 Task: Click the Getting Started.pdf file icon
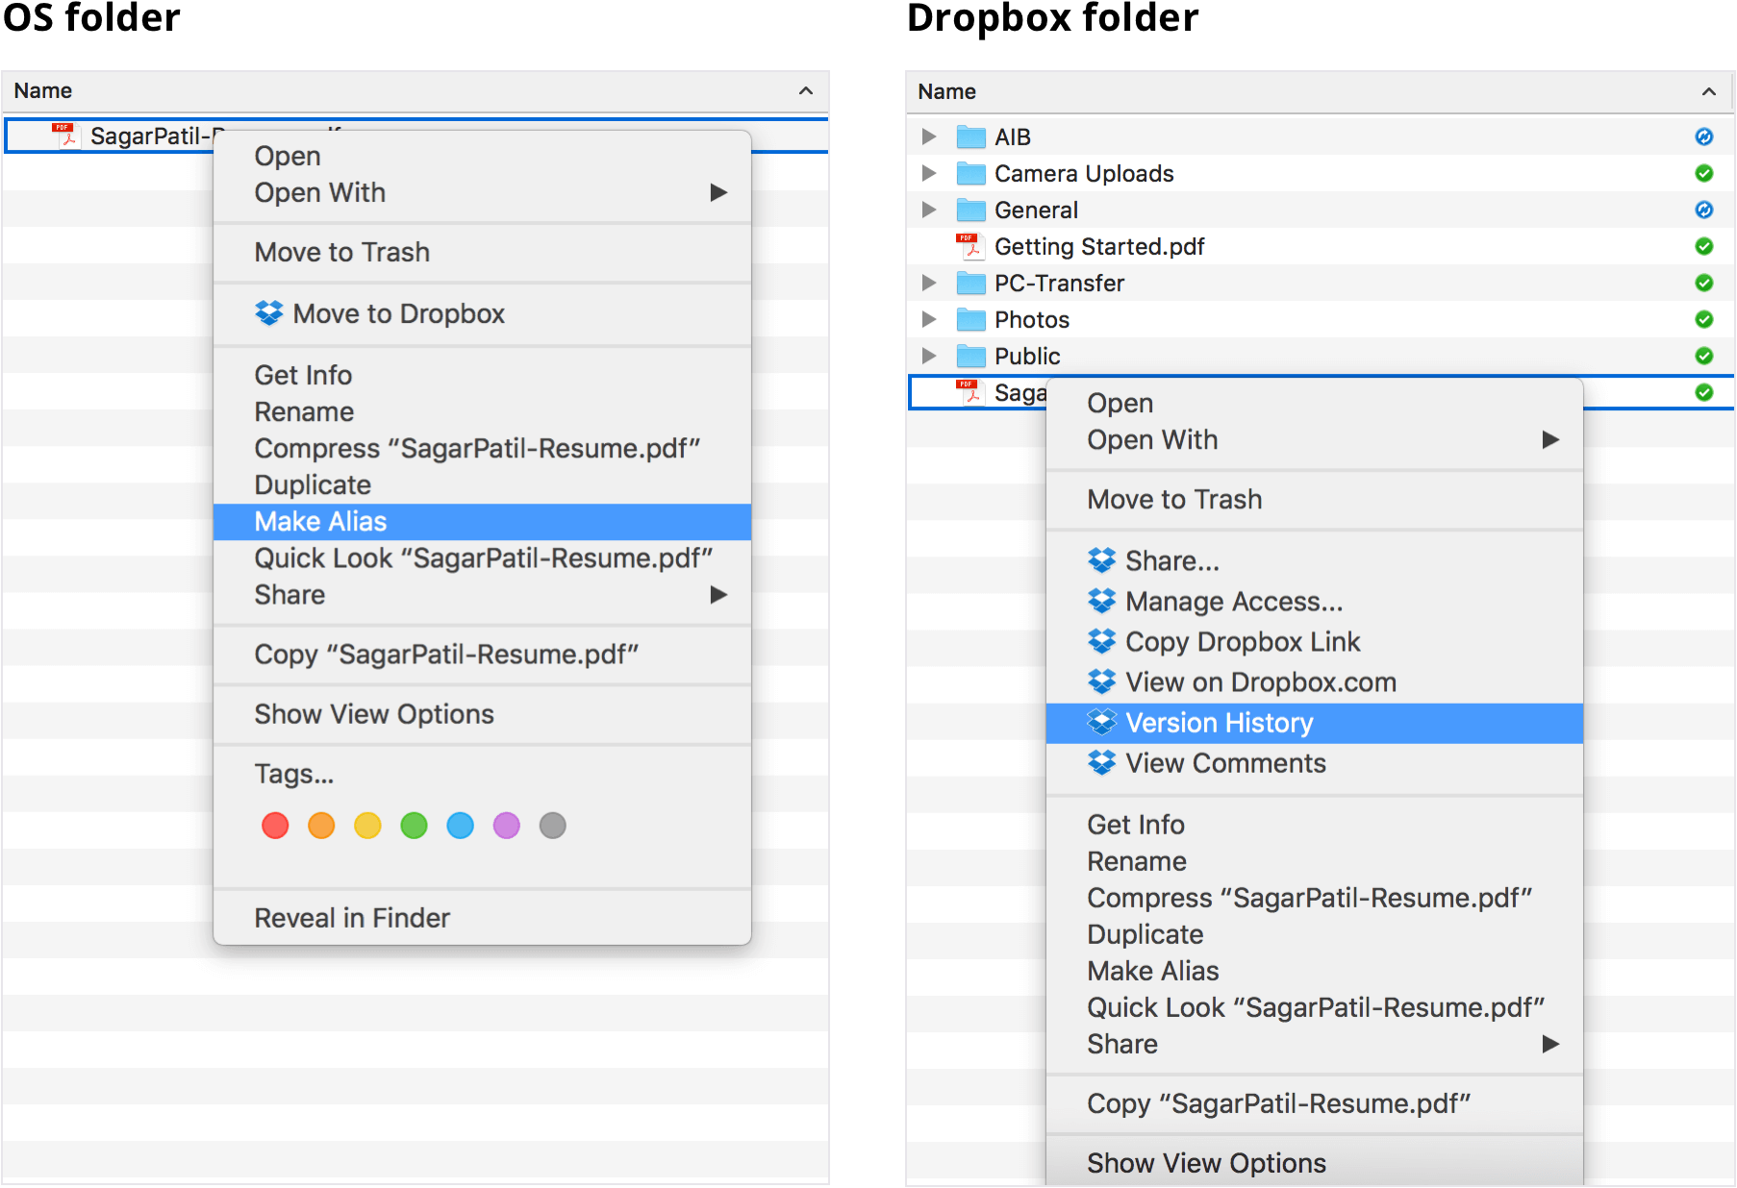[969, 246]
